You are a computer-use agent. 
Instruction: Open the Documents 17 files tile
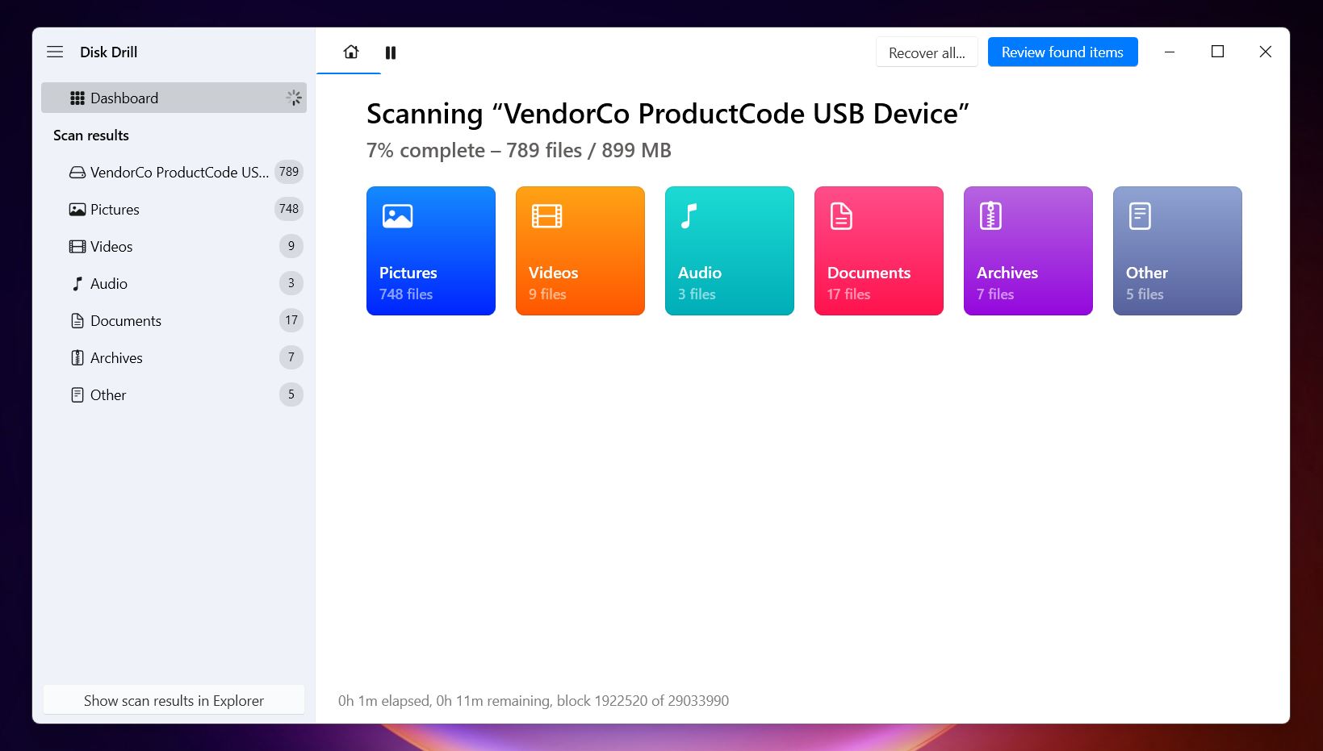[879, 251]
